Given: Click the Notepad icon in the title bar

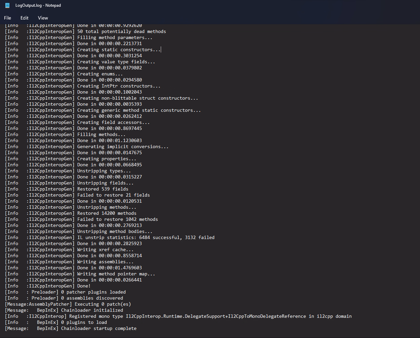Looking at the screenshot, I should (x=7, y=5).
